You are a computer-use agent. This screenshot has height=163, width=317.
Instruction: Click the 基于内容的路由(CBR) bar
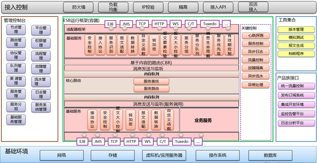point(152,62)
